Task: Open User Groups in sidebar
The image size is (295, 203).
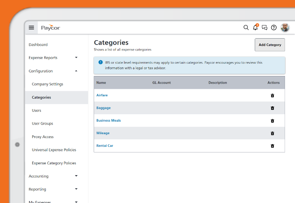Action: 42,123
